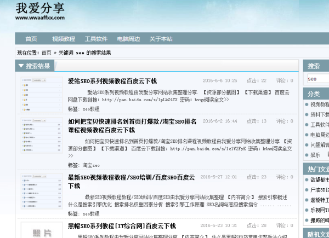The height and width of the screenshot is (238, 329).
Task: Open the 关于本站 navigation item
Action: point(161,39)
